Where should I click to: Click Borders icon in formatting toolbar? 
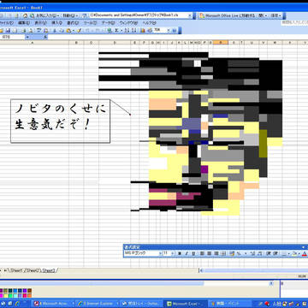point(284,253)
